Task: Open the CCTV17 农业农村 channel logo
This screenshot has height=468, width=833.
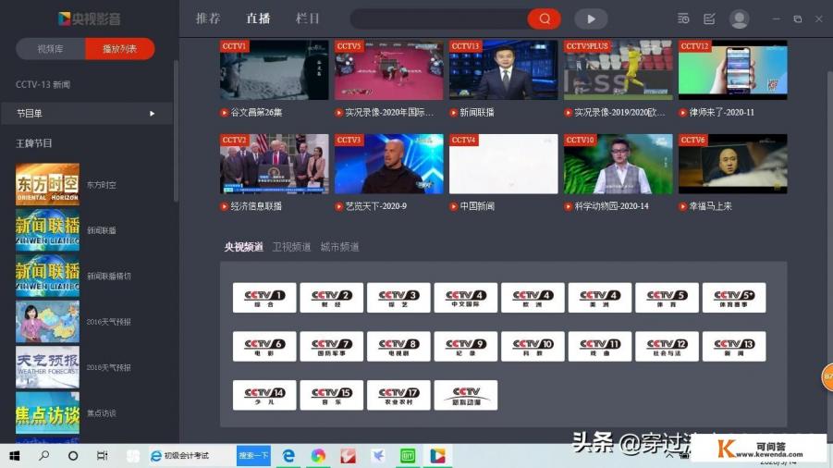Action: 398,395
